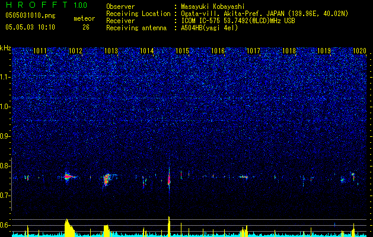Screen dimensions: 373x237
Task: Click the HROFFT 1.0.0 title text
Action: click(x=47, y=5)
